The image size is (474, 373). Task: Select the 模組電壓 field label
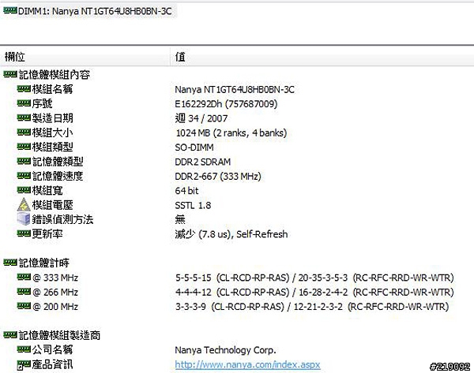pos(52,205)
